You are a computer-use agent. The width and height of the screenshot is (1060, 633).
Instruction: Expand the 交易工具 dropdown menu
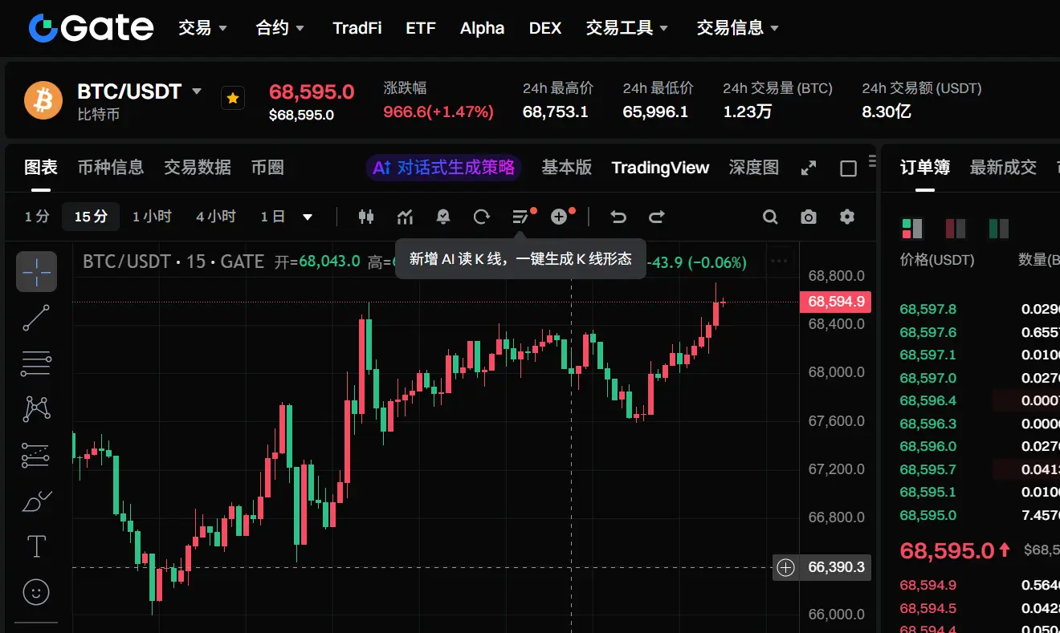coord(627,28)
